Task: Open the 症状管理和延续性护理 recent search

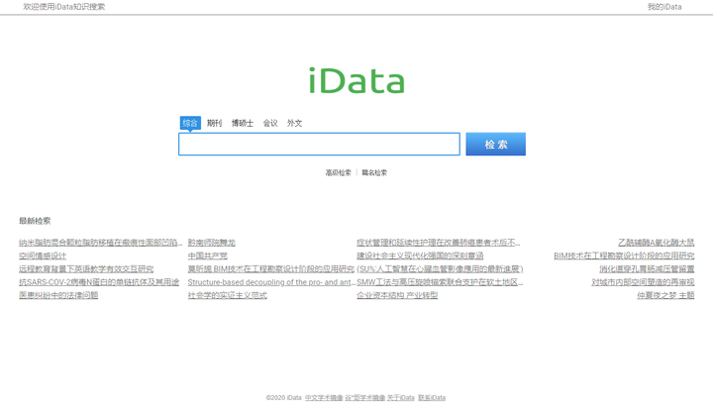Action: [x=439, y=243]
